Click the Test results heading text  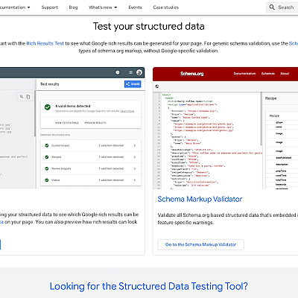[x=50, y=84]
